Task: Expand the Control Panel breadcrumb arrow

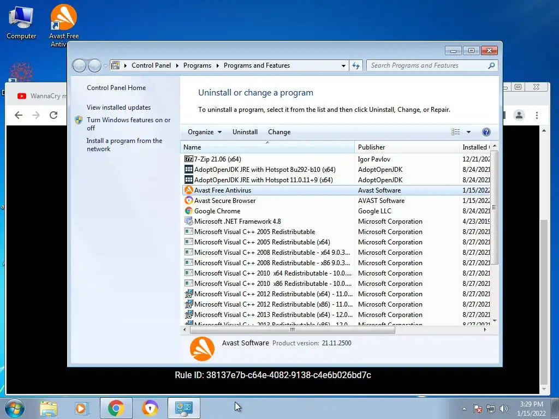Action: pyautogui.click(x=177, y=65)
